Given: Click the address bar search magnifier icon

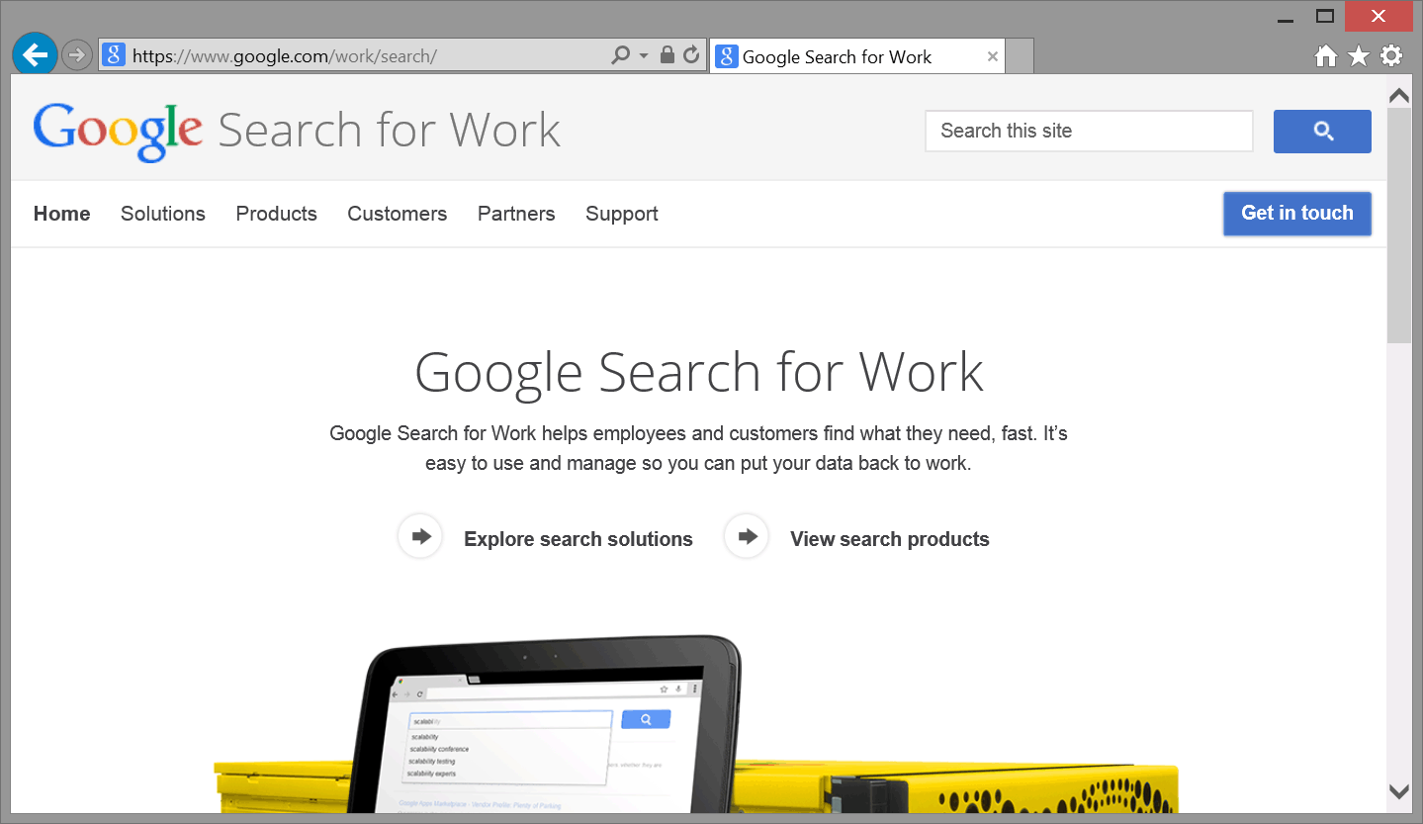Looking at the screenshot, I should click(620, 55).
